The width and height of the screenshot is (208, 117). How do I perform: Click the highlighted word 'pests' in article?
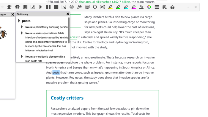pos(56,72)
